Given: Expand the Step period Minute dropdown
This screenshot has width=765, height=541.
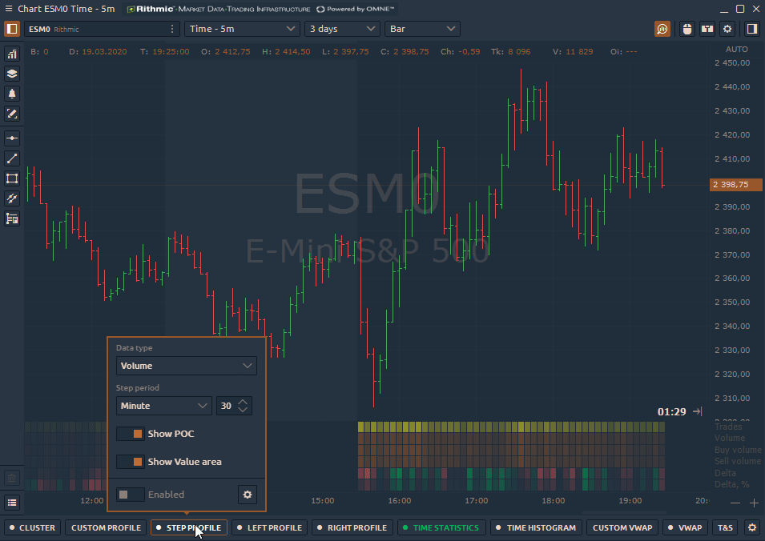Looking at the screenshot, I should point(164,406).
